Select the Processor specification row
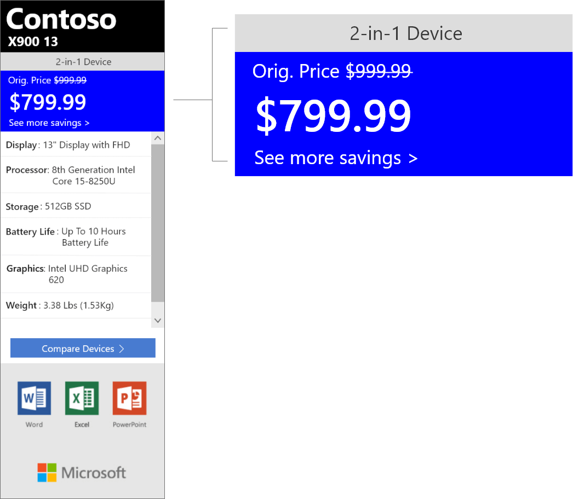Image resolution: width=573 pixels, height=499 pixels. [76, 175]
